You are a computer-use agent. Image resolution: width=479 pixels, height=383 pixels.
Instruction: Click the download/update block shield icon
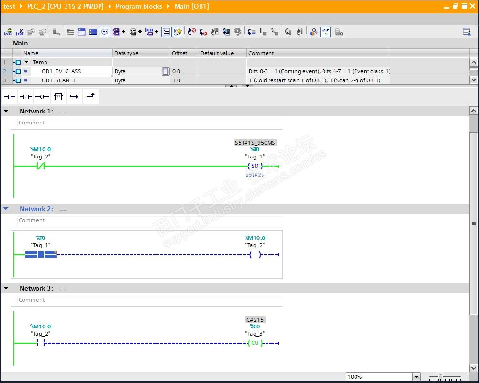click(x=238, y=32)
